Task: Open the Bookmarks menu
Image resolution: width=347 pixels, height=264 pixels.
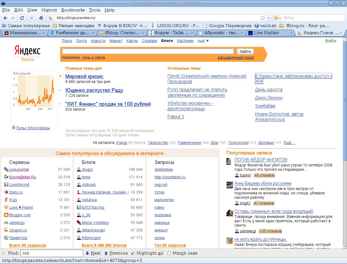Action: [x=73, y=10]
